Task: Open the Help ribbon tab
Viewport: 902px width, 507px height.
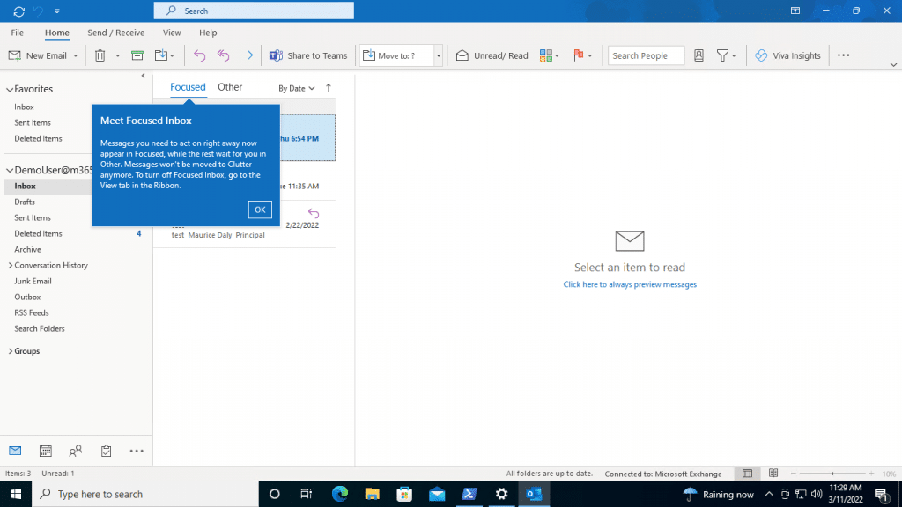Action: (x=208, y=33)
